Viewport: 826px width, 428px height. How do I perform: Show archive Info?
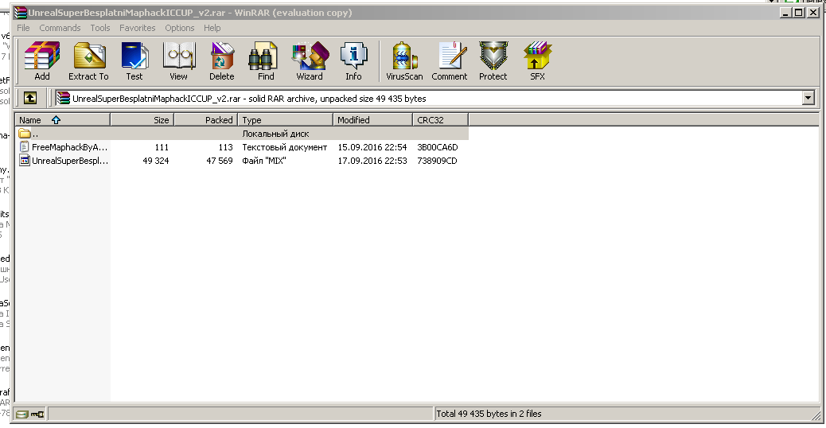point(353,61)
